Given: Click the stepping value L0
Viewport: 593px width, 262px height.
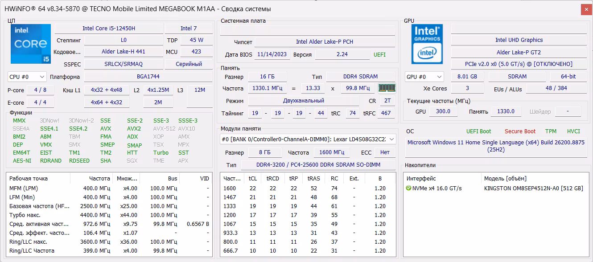Looking at the screenshot, I should [124, 40].
